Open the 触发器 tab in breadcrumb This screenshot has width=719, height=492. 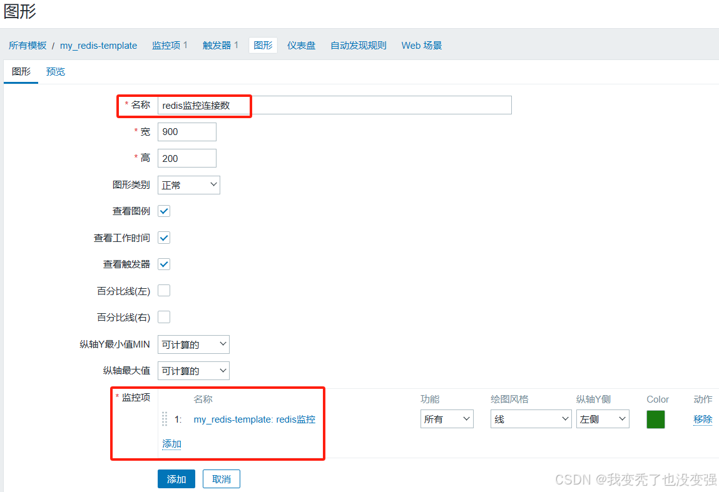(x=217, y=46)
